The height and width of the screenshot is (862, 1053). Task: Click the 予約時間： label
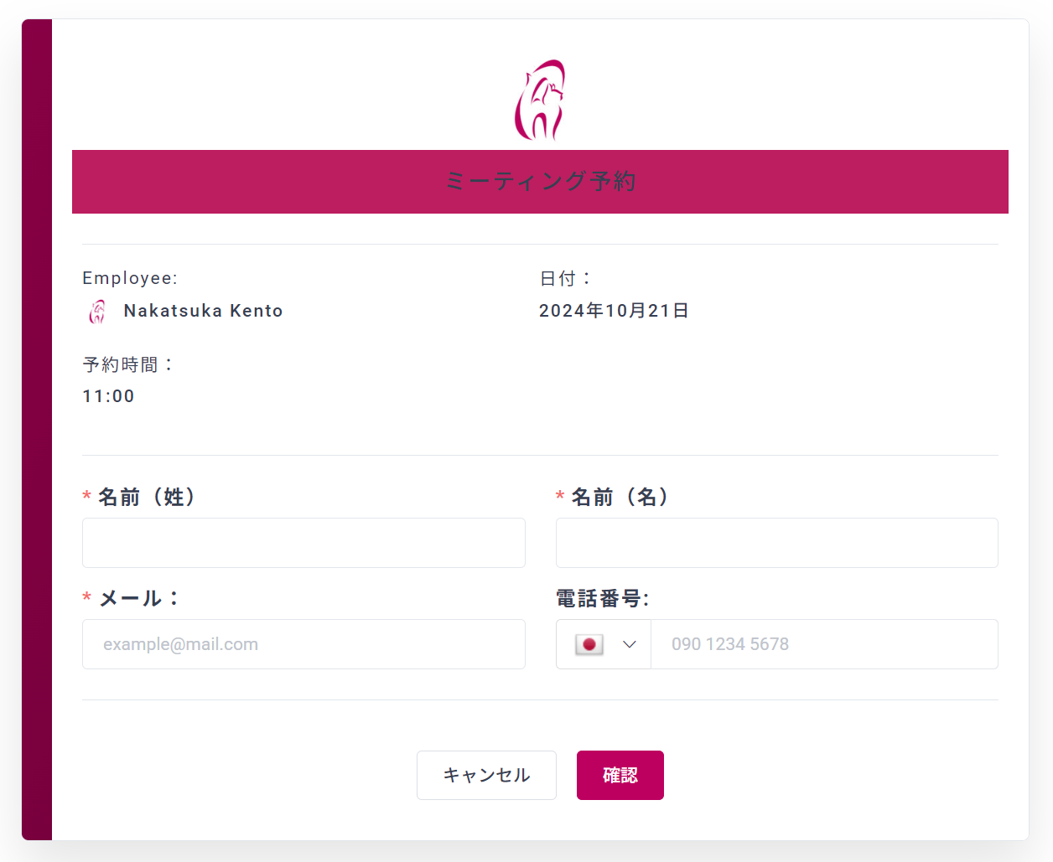pyautogui.click(x=129, y=364)
